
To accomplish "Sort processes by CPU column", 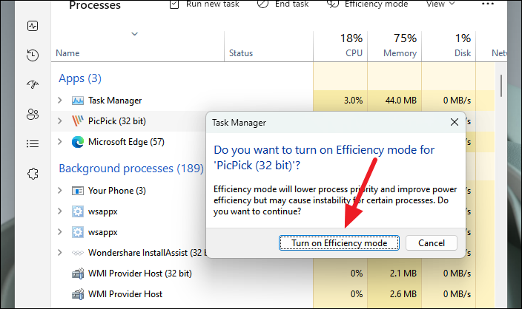I will click(354, 53).
